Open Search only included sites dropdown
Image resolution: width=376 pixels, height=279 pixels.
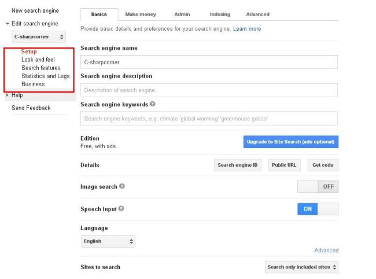pyautogui.click(x=301, y=267)
